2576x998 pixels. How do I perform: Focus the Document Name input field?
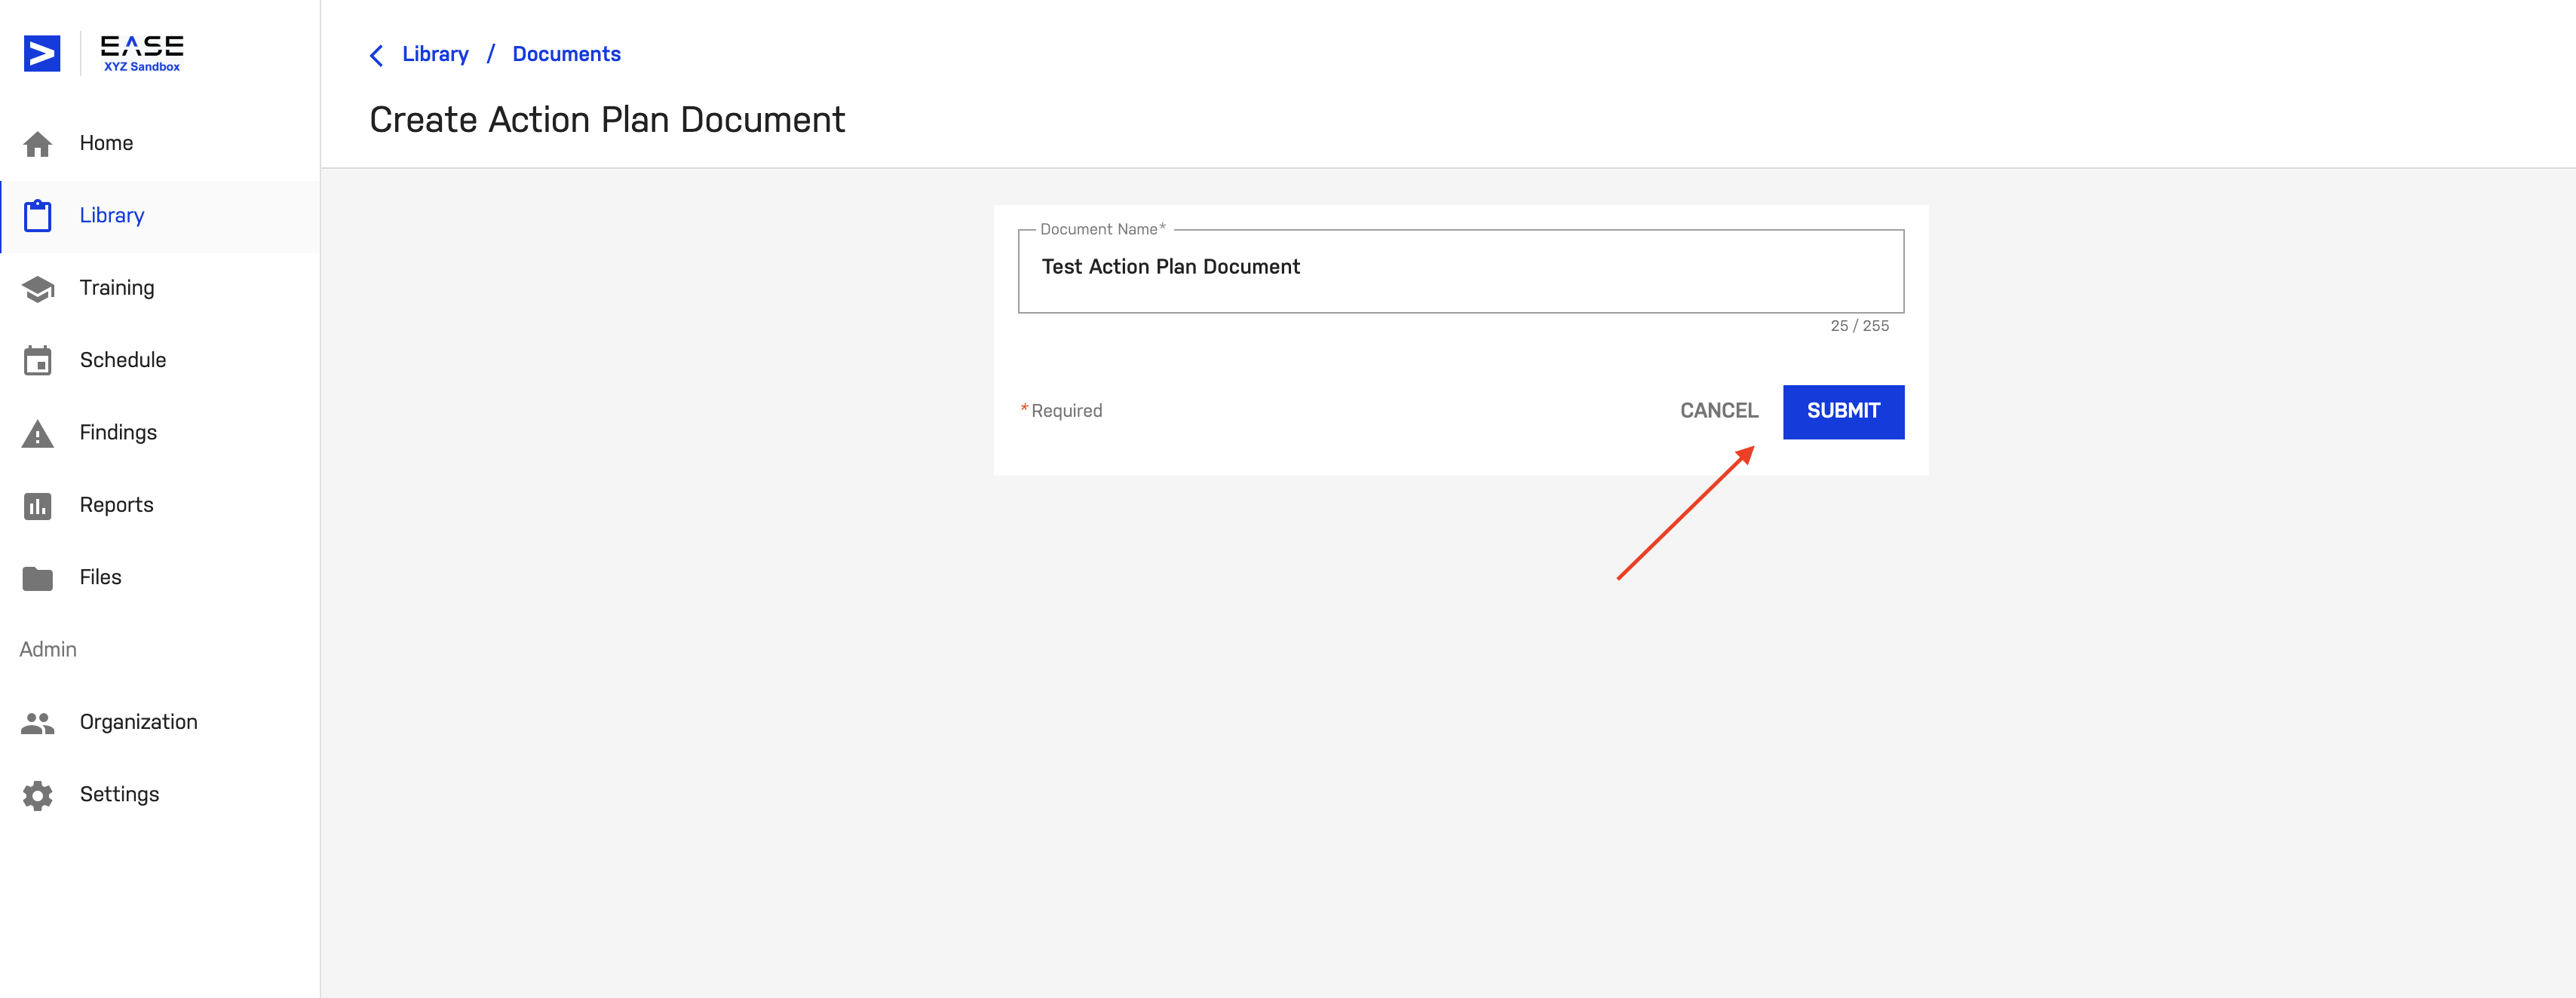(x=1460, y=271)
